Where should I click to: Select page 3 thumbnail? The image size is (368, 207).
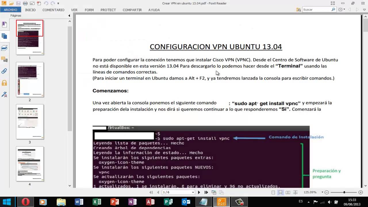[30, 122]
